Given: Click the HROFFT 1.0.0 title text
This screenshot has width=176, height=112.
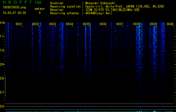Looking at the screenshot, I should pos(22,2).
